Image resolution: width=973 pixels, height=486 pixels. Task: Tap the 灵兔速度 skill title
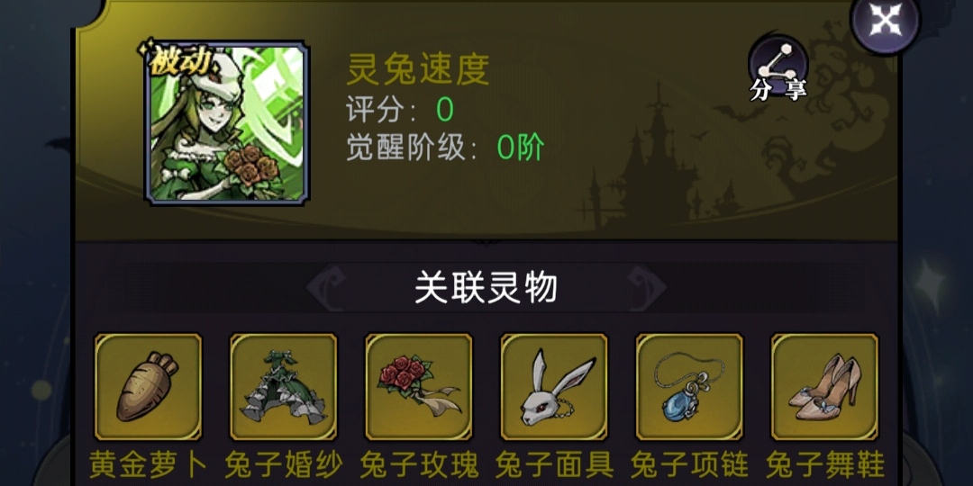click(x=418, y=69)
